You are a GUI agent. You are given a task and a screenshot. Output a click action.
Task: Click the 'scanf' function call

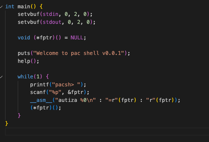(38, 92)
